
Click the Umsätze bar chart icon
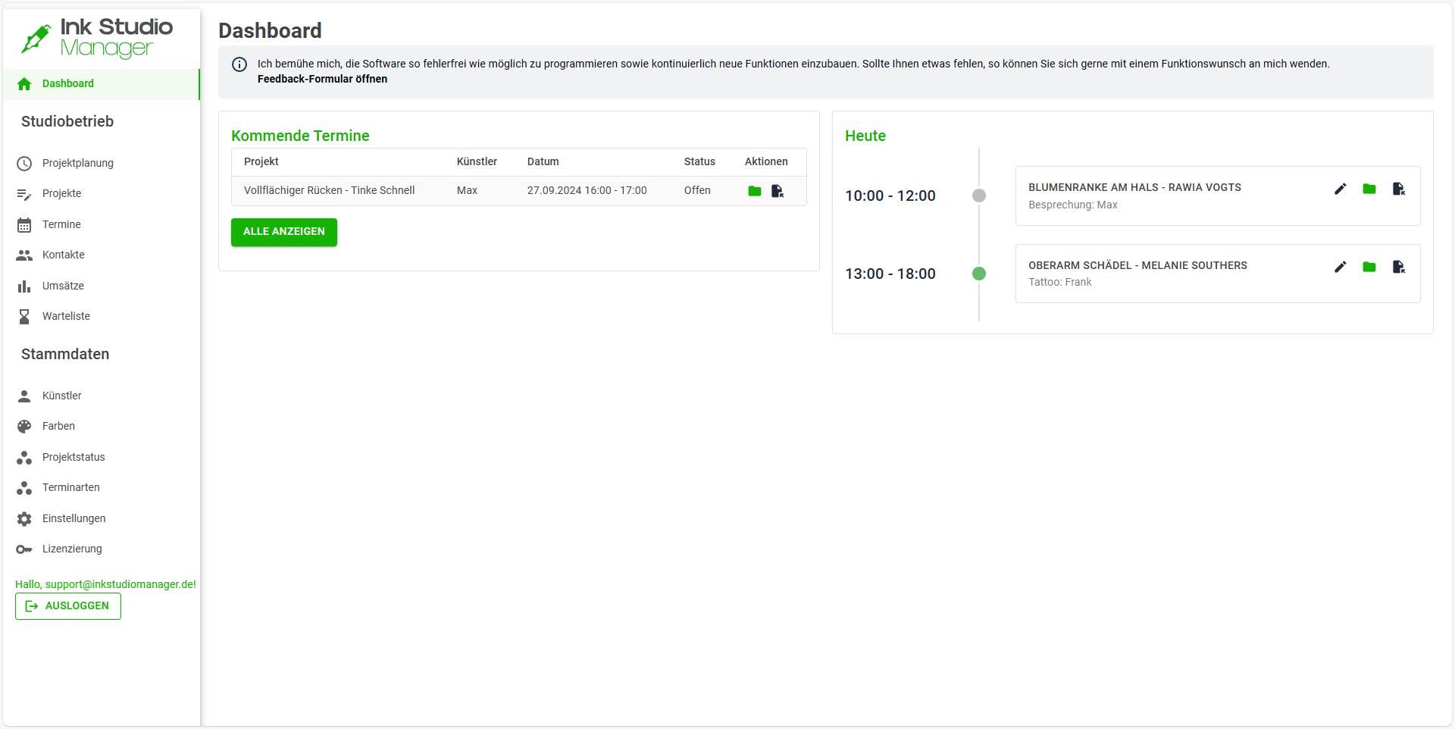click(x=24, y=286)
